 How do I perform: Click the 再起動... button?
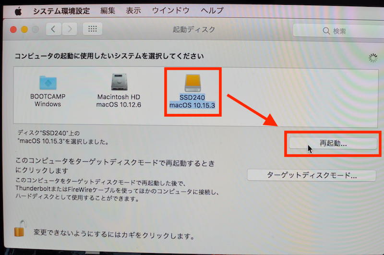tap(333, 143)
